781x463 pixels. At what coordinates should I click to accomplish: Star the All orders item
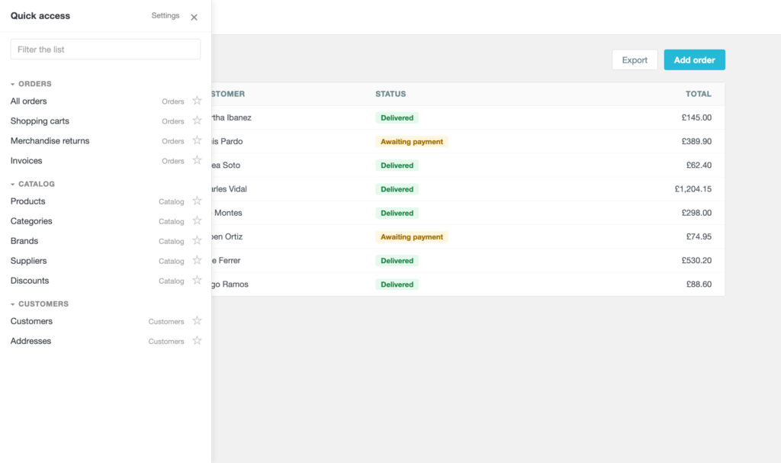coord(198,101)
